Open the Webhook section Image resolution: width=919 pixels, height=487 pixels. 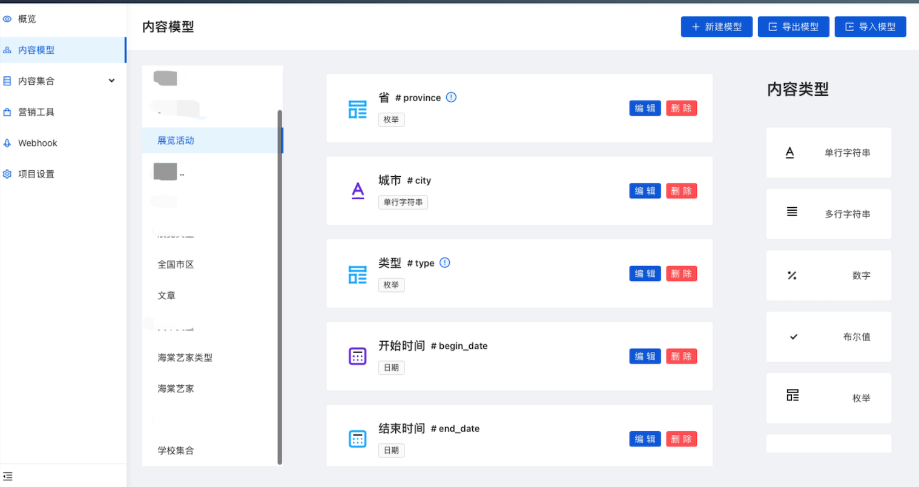63,143
